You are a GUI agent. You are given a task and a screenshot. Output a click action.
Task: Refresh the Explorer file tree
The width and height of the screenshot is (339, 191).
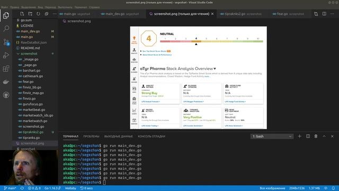[38, 14]
